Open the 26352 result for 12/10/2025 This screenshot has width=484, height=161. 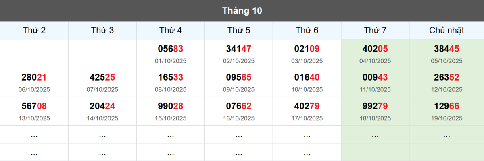(x=446, y=77)
